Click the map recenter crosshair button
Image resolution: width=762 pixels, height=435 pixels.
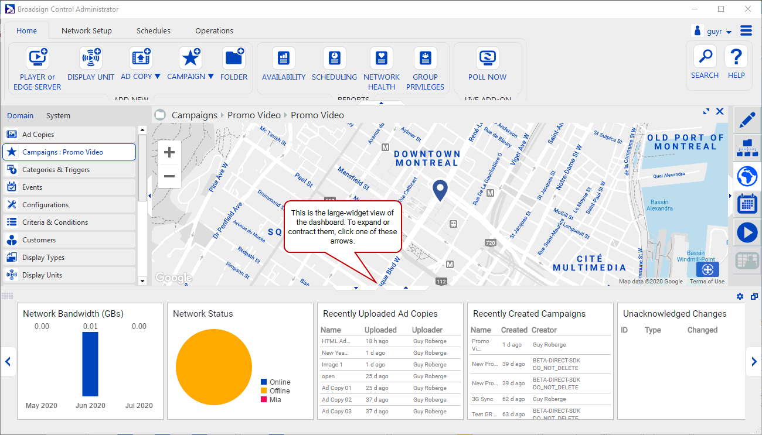point(707,270)
